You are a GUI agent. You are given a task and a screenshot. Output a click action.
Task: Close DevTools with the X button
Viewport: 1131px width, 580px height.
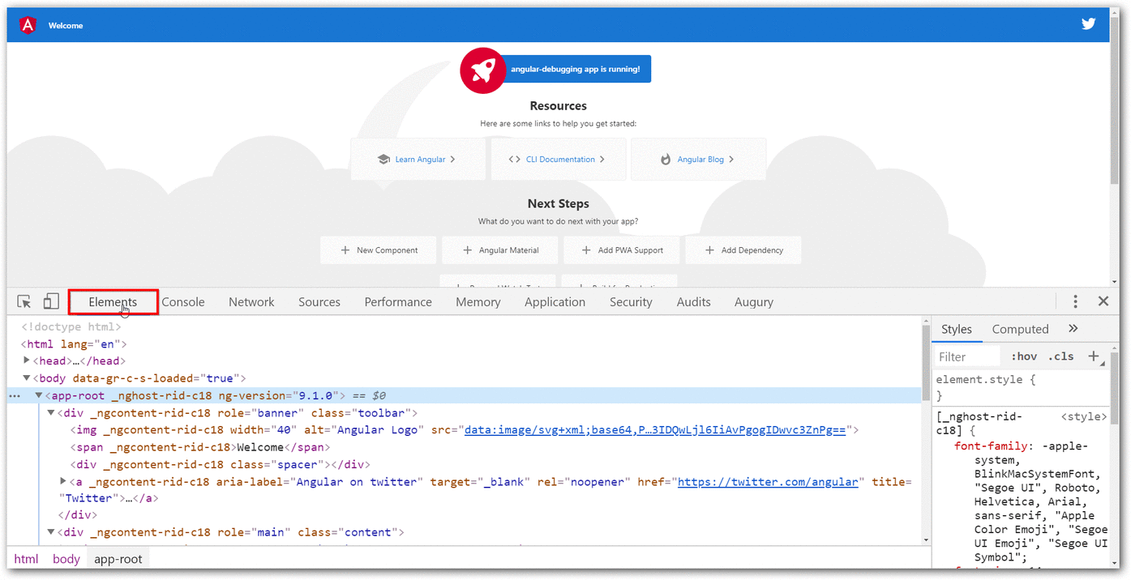(x=1103, y=301)
